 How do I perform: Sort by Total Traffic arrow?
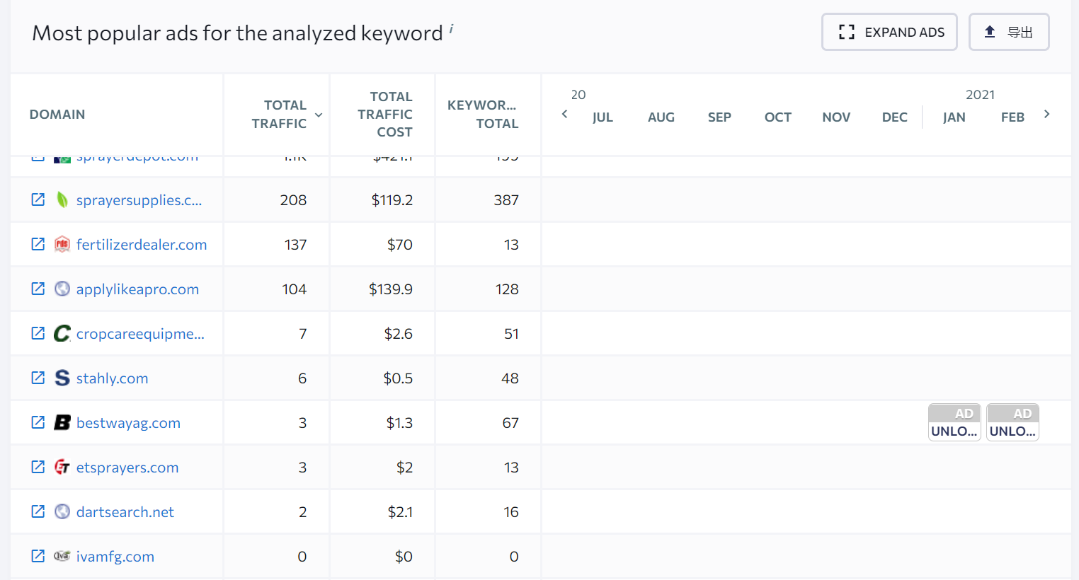point(319,115)
